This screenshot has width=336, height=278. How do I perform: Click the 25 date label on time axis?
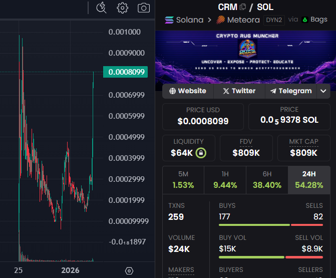(x=18, y=270)
